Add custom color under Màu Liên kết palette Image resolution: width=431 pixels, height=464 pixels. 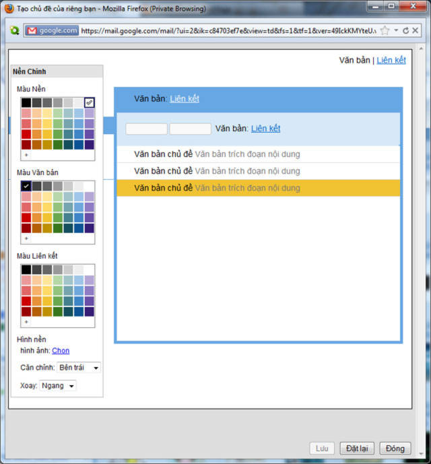click(x=26, y=322)
